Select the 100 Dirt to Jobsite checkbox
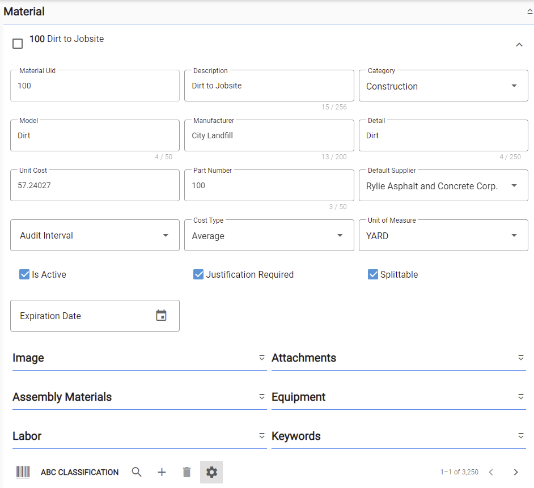534x488 pixels. pos(18,44)
